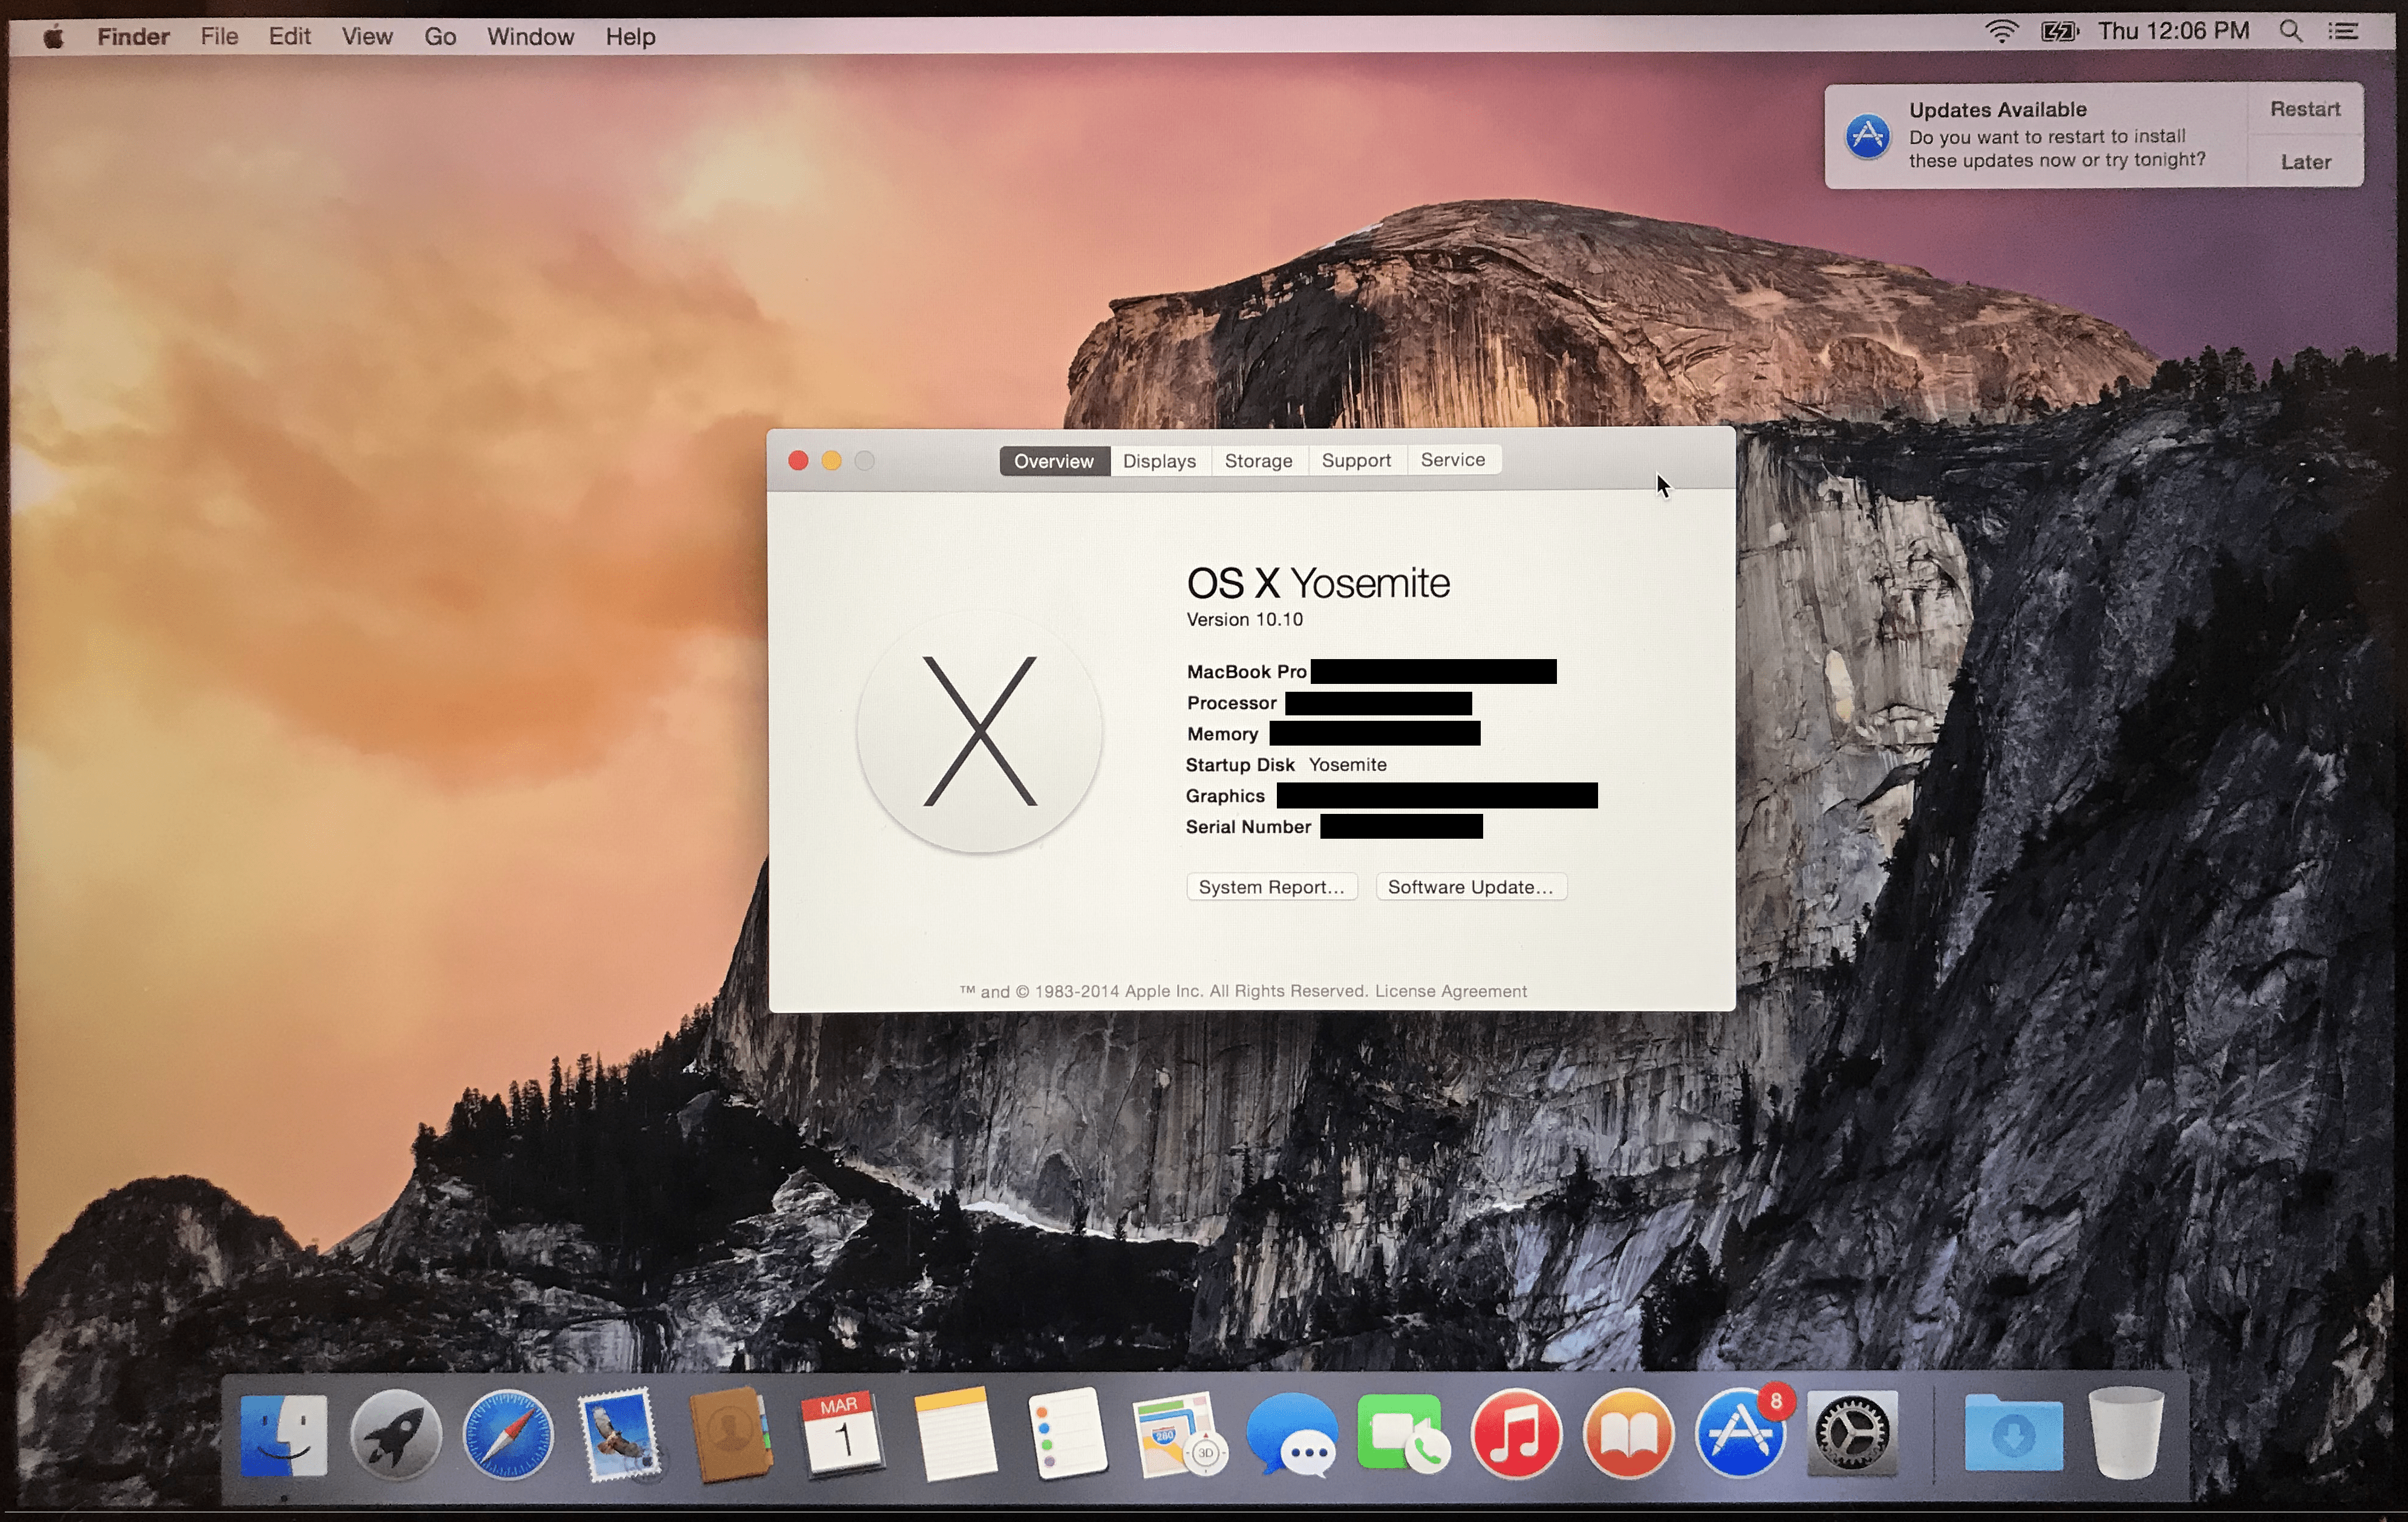Viewport: 2408px width, 1522px height.
Task: Open Notification Center list icon
Action: coord(2343,31)
